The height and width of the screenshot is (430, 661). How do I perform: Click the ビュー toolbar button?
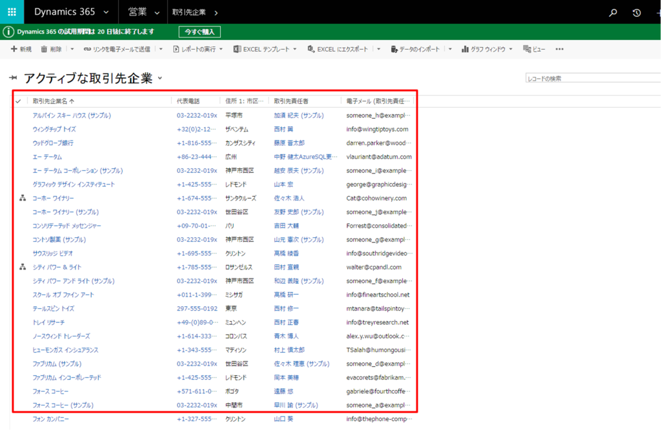pos(534,49)
